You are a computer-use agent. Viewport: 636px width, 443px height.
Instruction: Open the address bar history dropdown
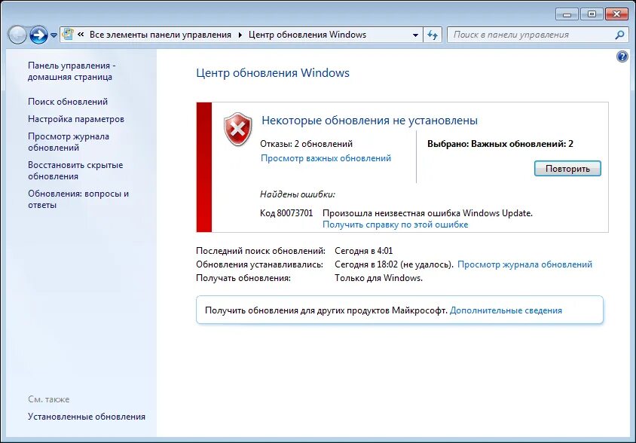tap(415, 35)
